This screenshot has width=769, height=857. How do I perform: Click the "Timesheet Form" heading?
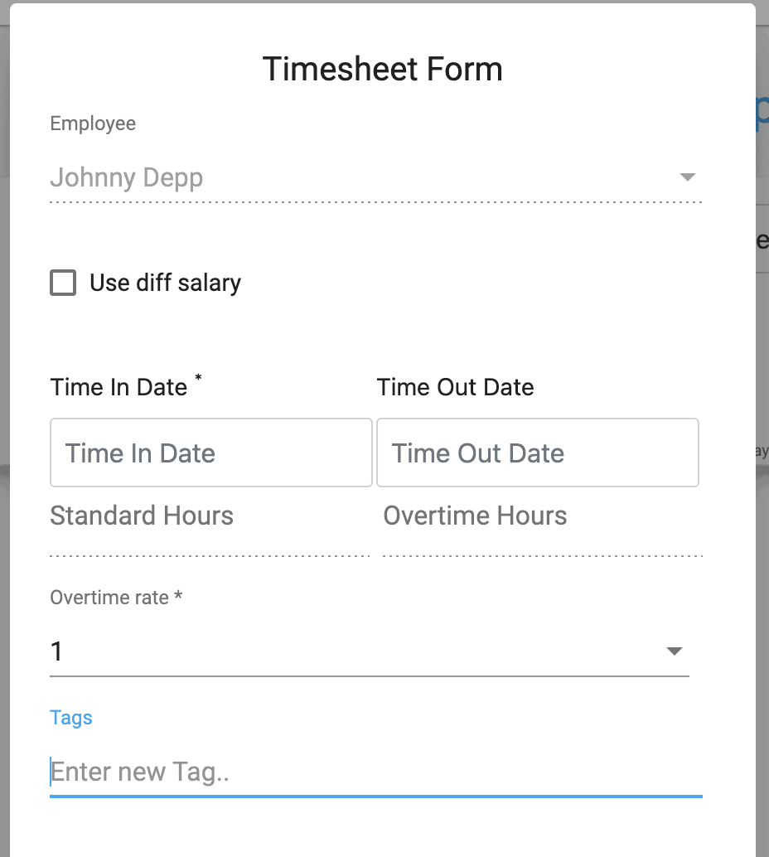383,69
